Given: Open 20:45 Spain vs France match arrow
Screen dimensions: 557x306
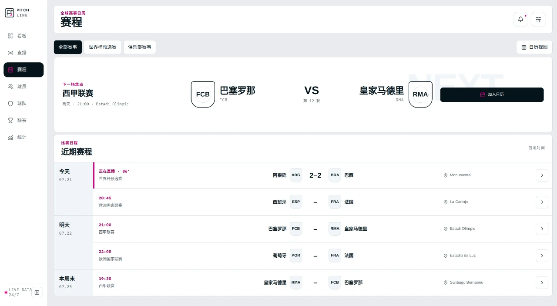Looking at the screenshot, I should [x=542, y=202].
